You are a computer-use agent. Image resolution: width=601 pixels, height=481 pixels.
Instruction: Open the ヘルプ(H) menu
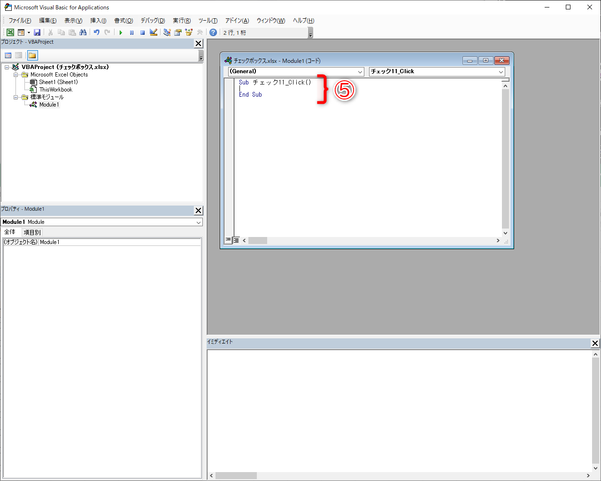click(x=303, y=21)
